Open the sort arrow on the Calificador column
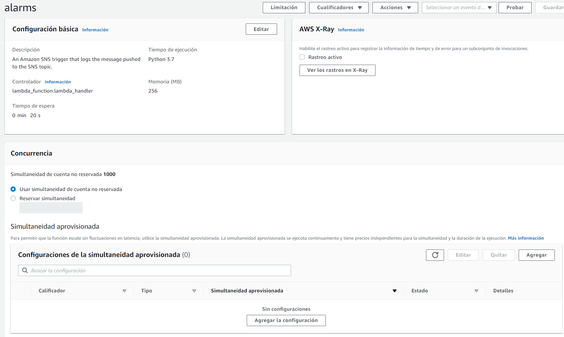Viewport: 564px width, 337px height. 125,291
